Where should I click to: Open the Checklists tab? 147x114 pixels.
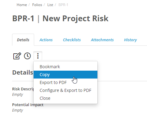point(72,40)
